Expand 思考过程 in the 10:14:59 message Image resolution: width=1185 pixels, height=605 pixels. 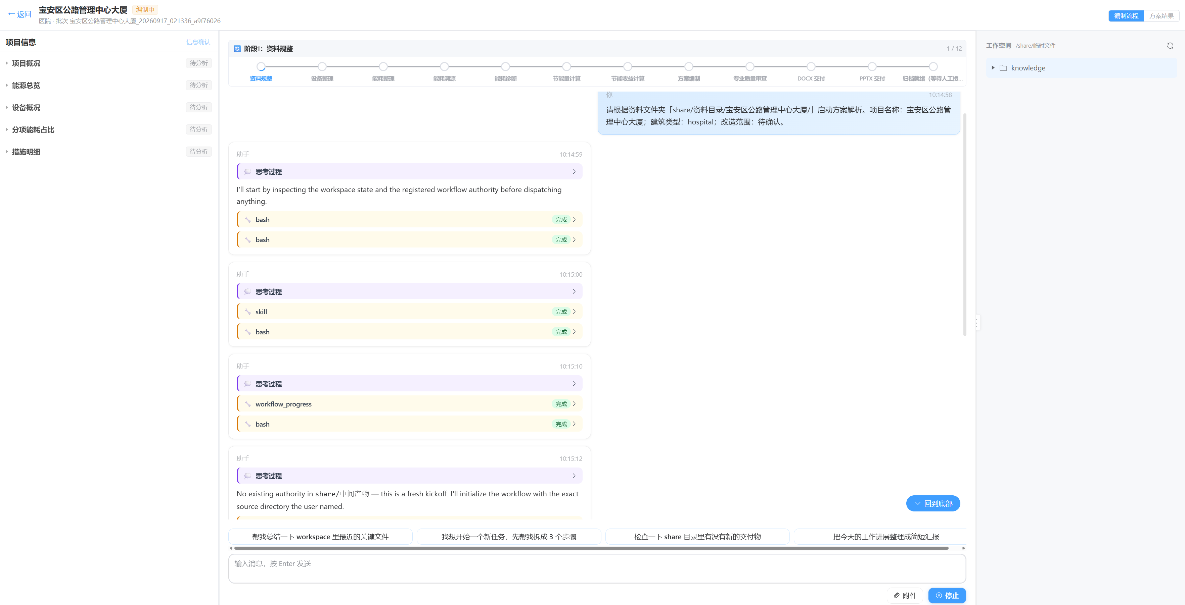pyautogui.click(x=409, y=171)
